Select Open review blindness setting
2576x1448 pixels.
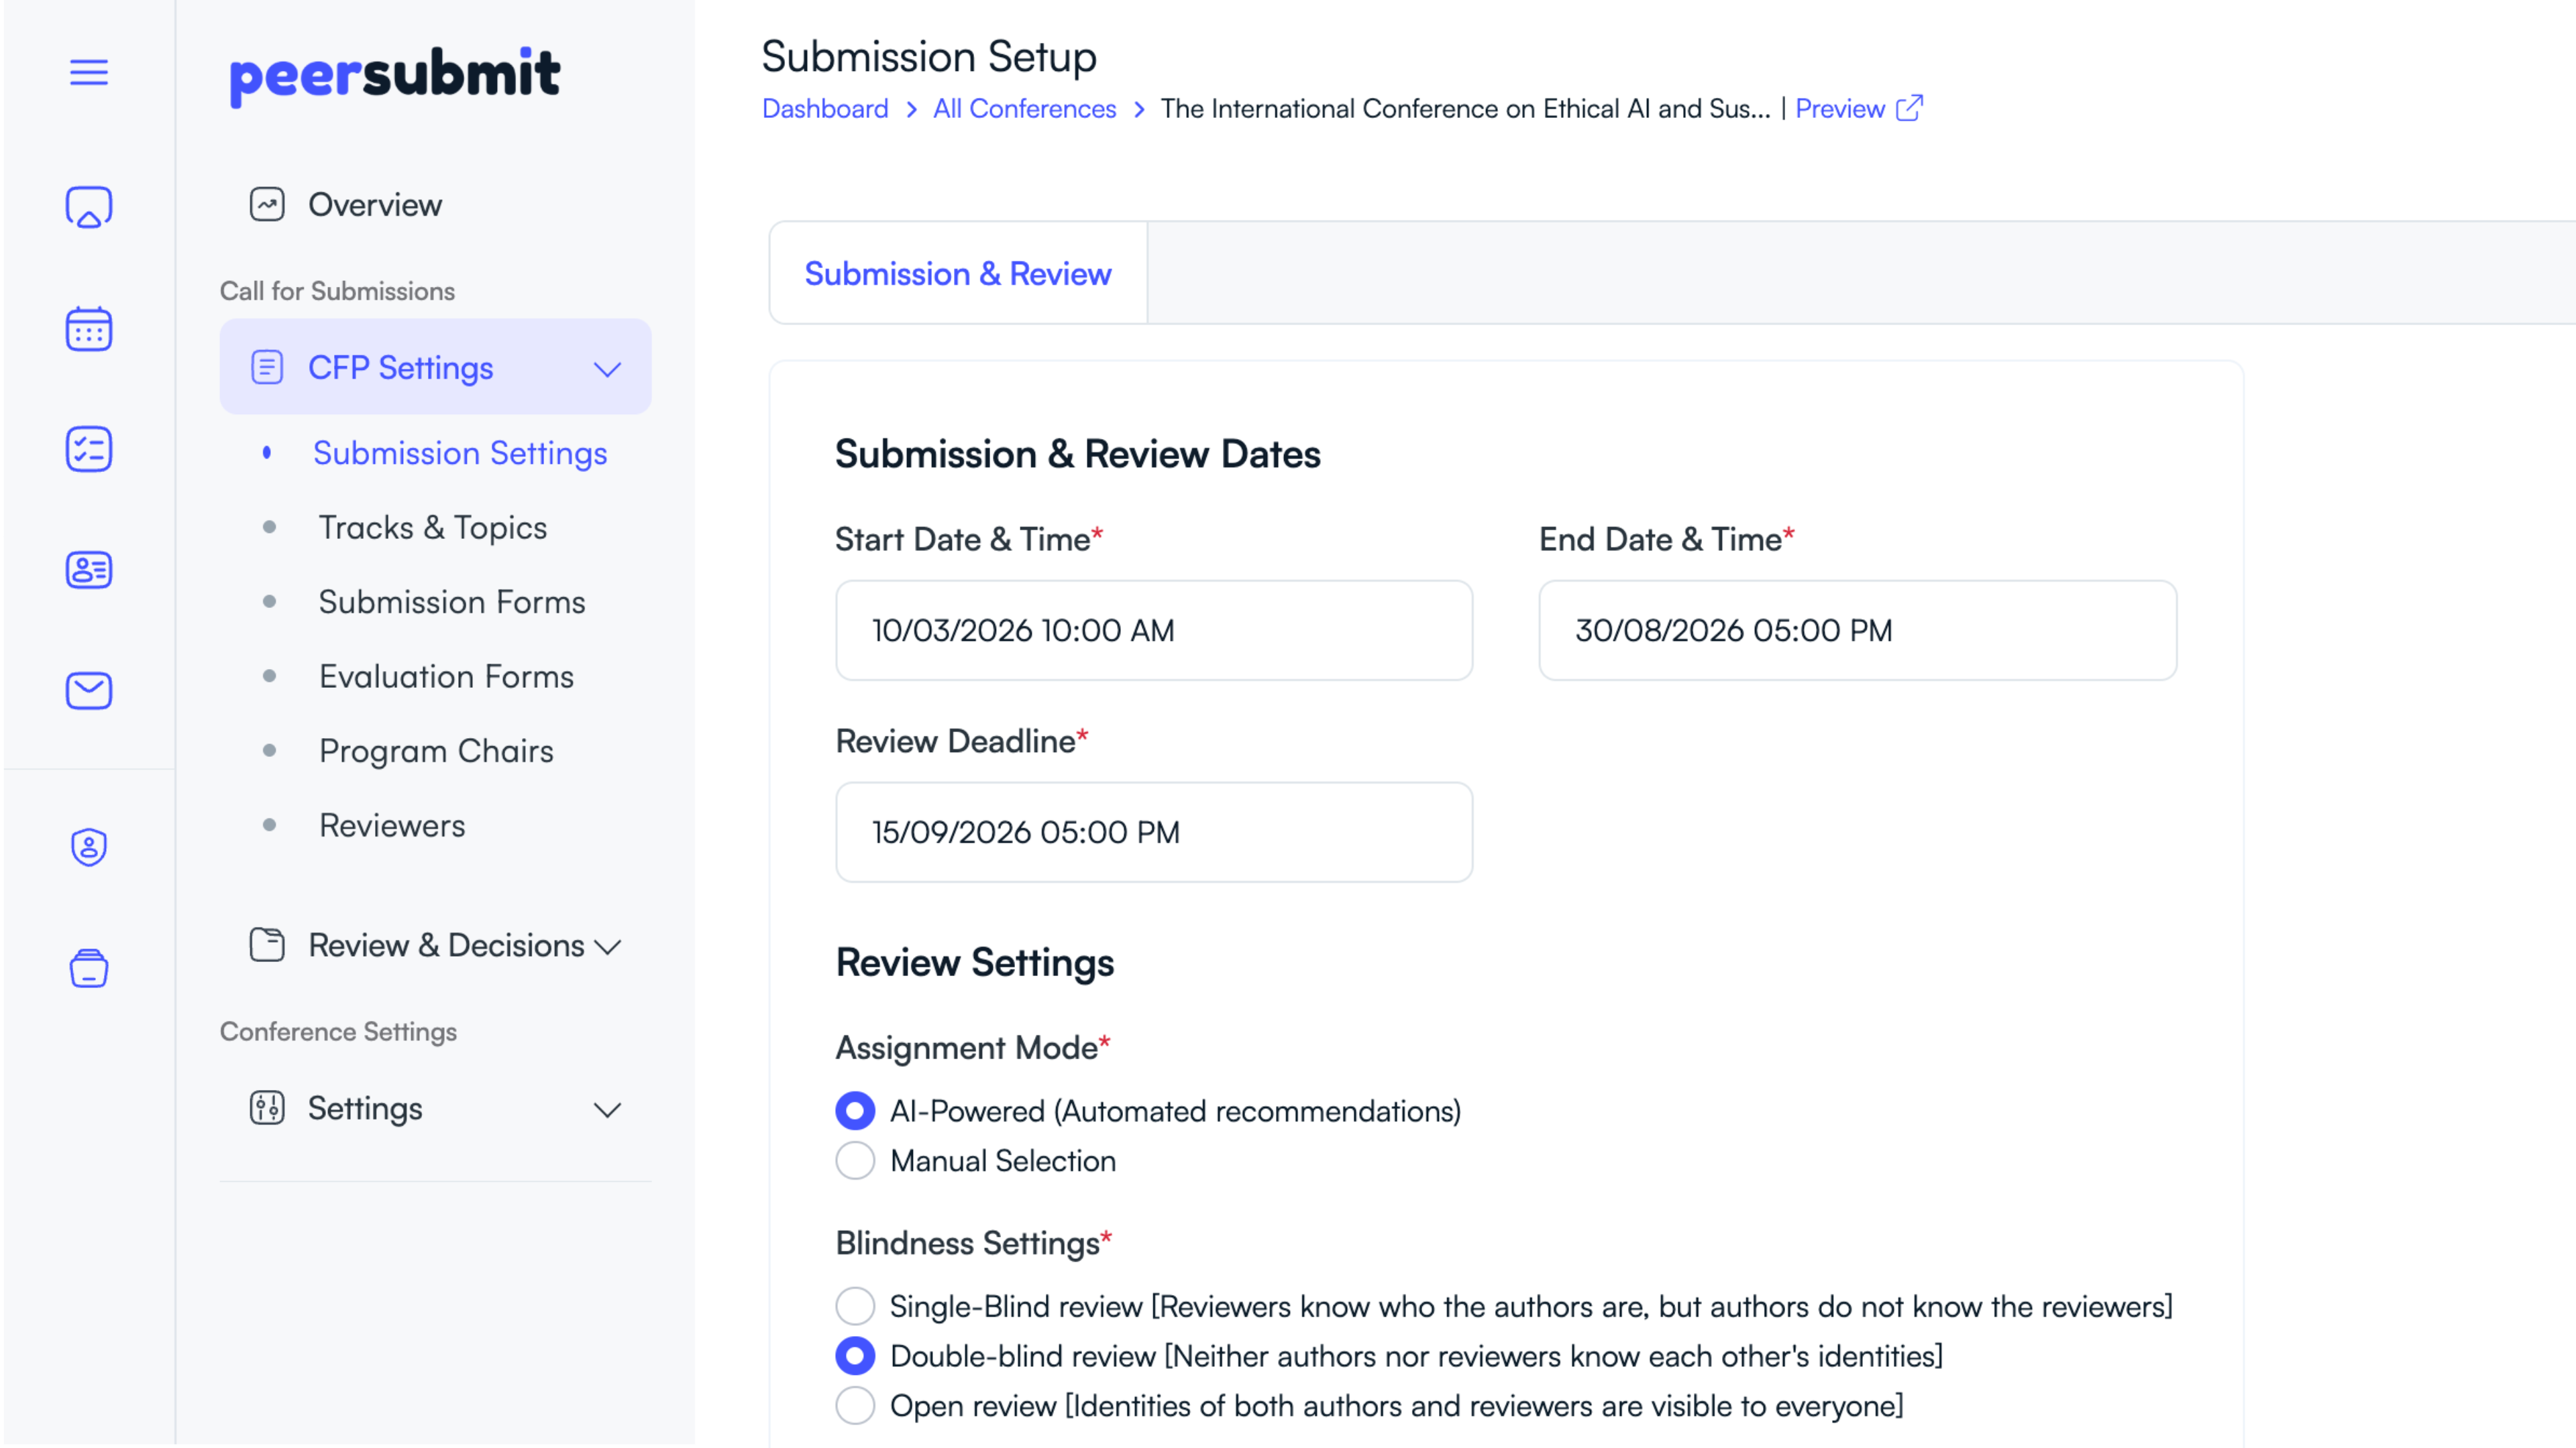[855, 1405]
